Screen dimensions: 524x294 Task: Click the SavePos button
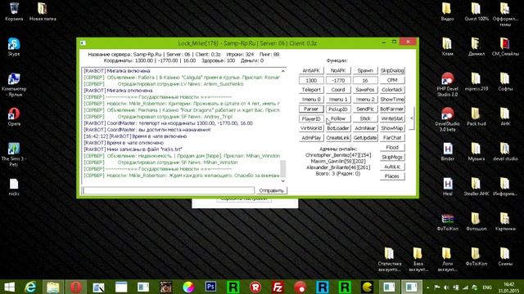[365, 90]
